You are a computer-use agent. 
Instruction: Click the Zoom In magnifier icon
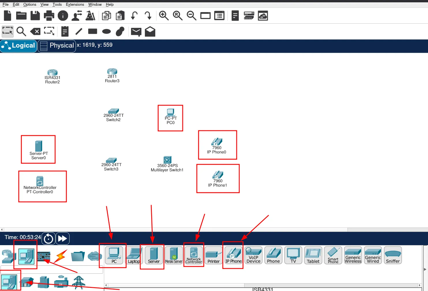[164, 16]
